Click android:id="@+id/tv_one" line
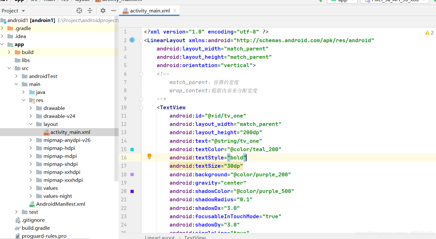 [x=208, y=116]
